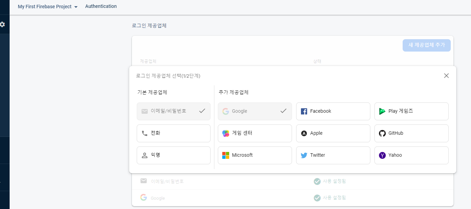Pick GitHub sign-in provider

[x=412, y=133]
